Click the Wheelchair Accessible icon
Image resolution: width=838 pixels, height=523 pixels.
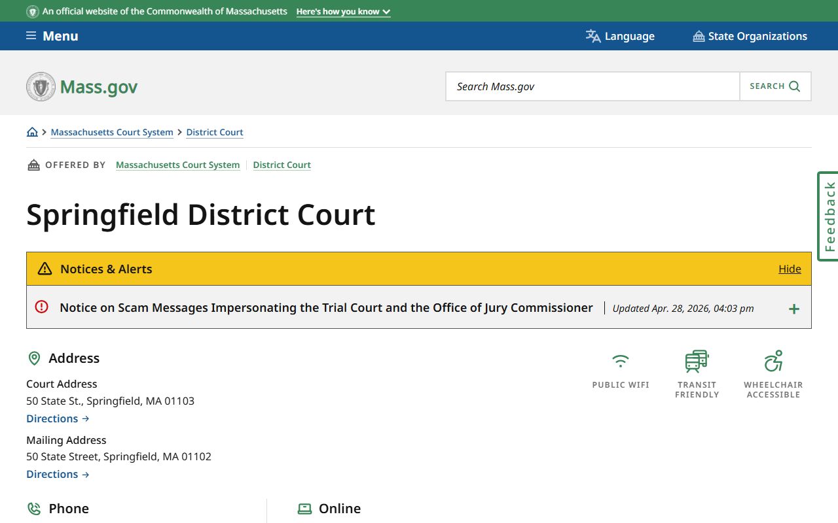point(773,361)
